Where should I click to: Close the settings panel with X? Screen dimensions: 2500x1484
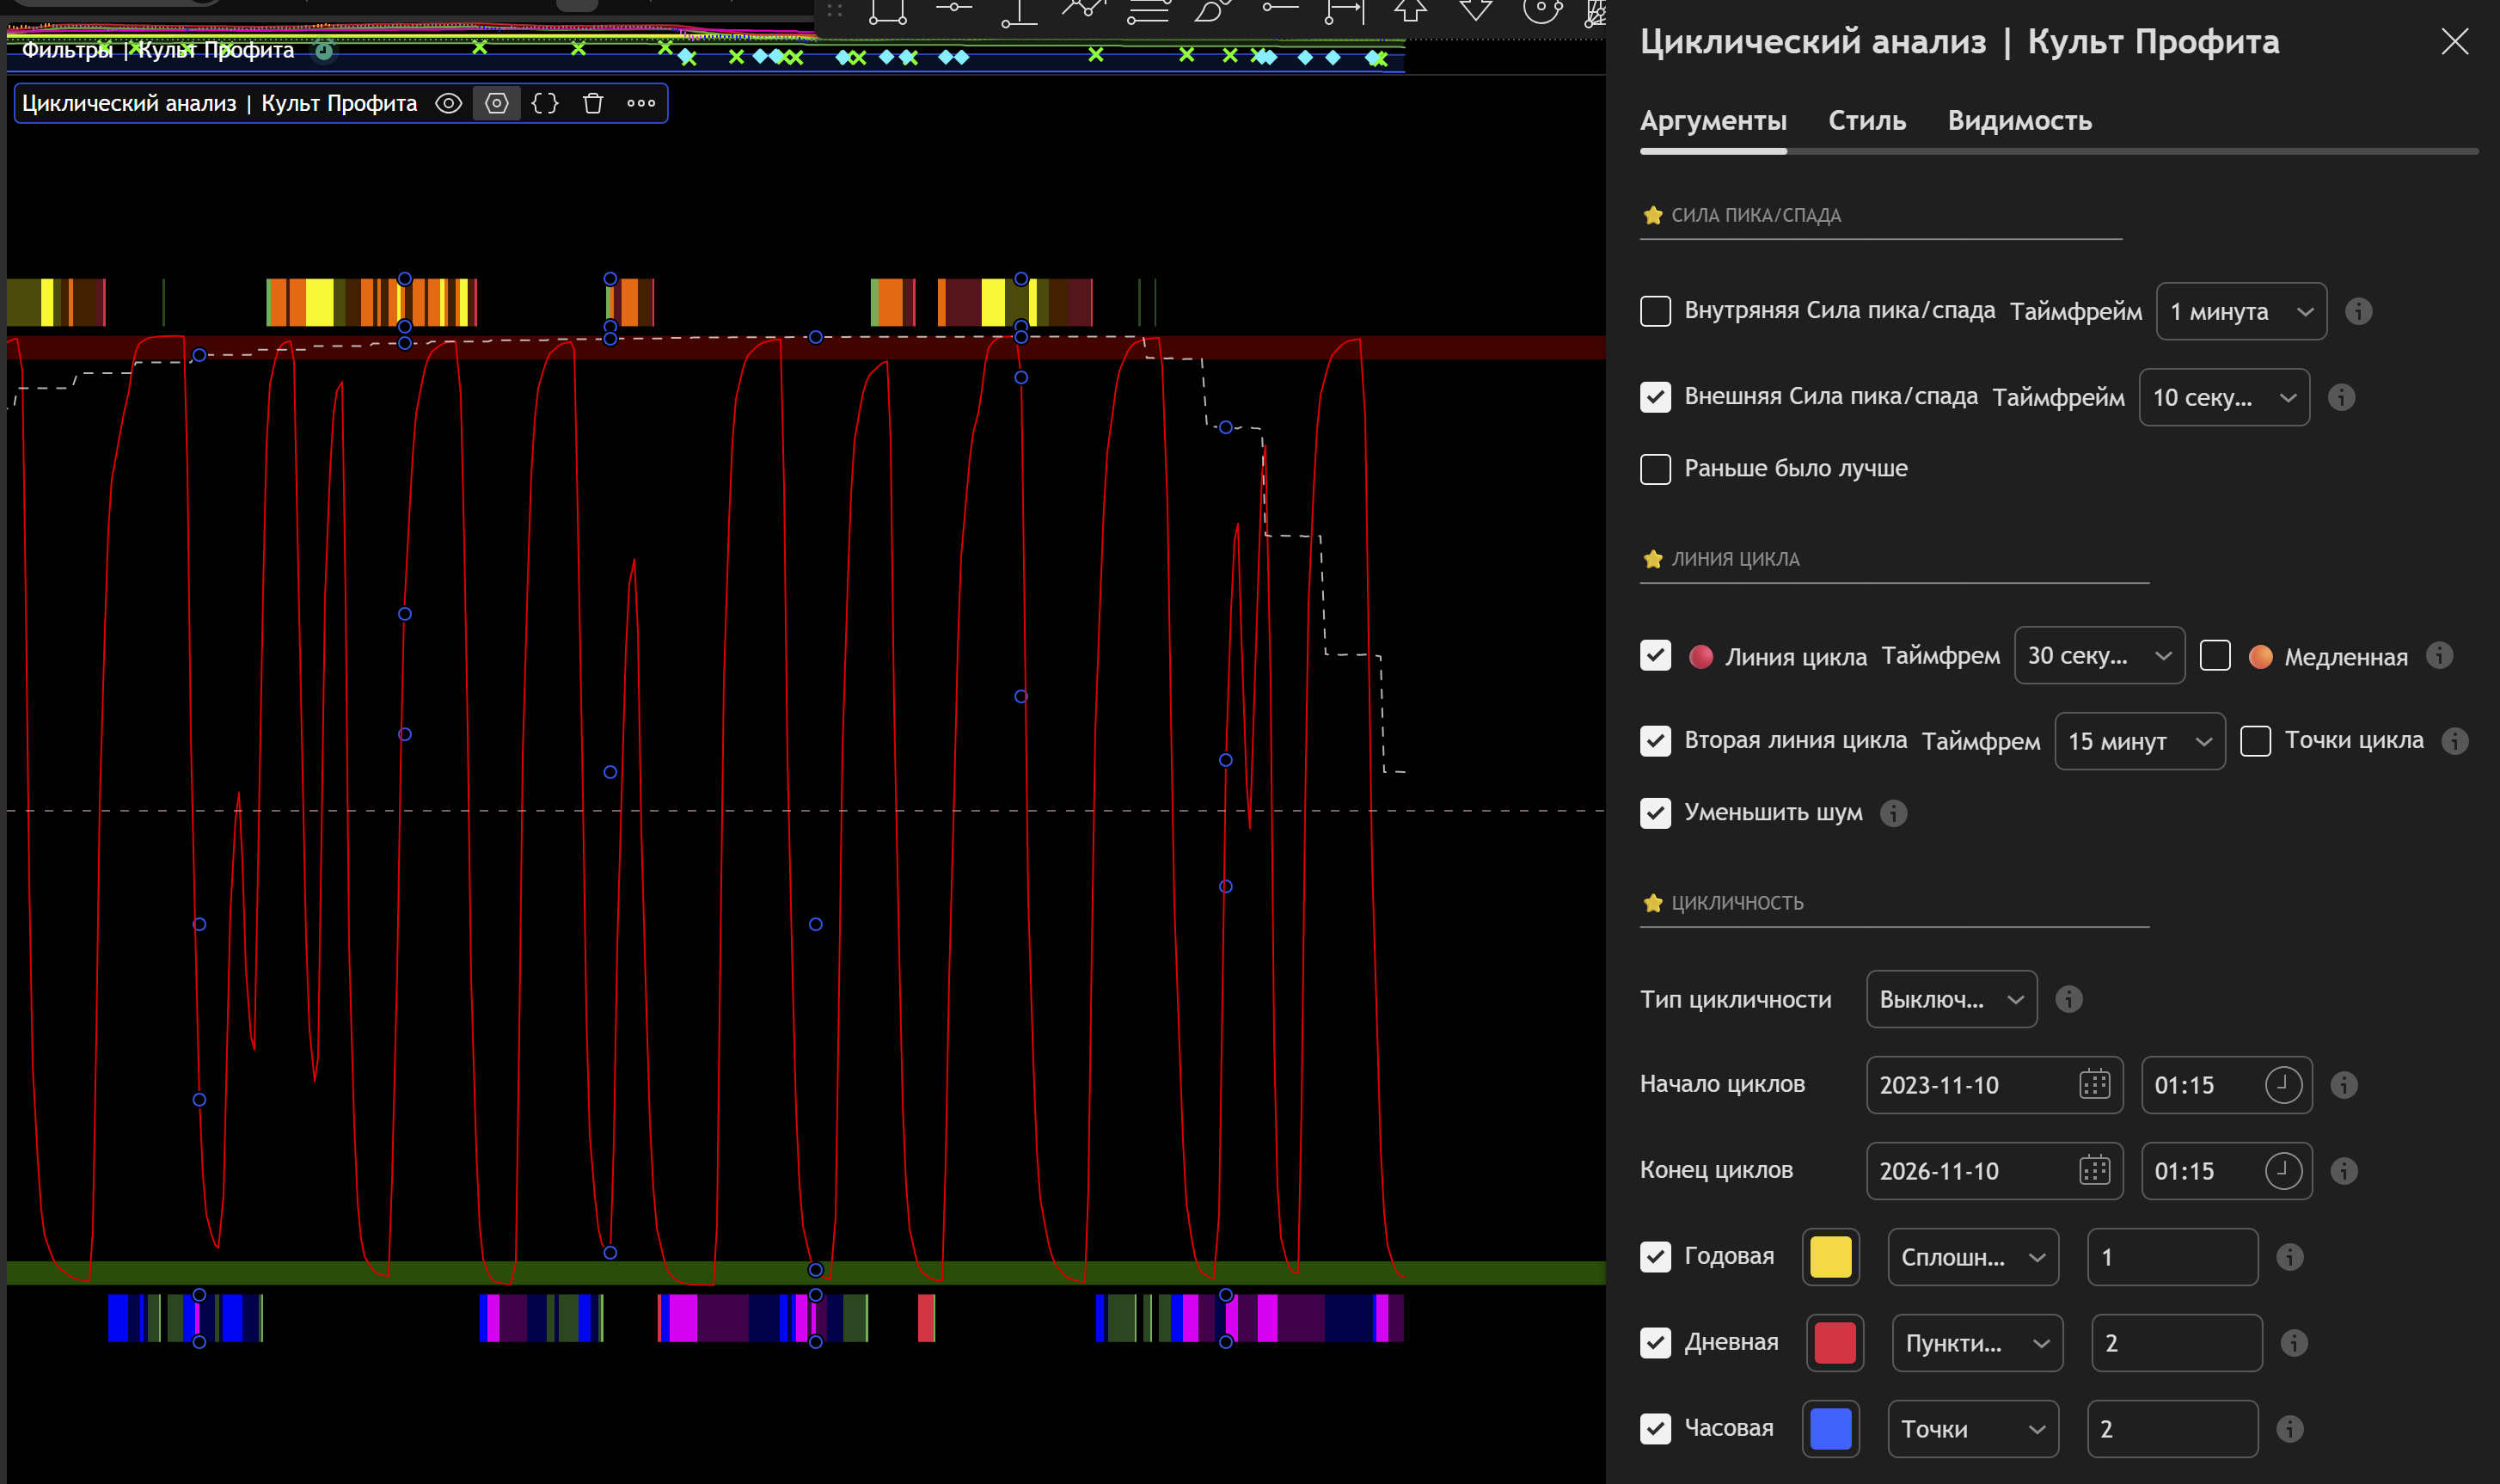point(2454,42)
